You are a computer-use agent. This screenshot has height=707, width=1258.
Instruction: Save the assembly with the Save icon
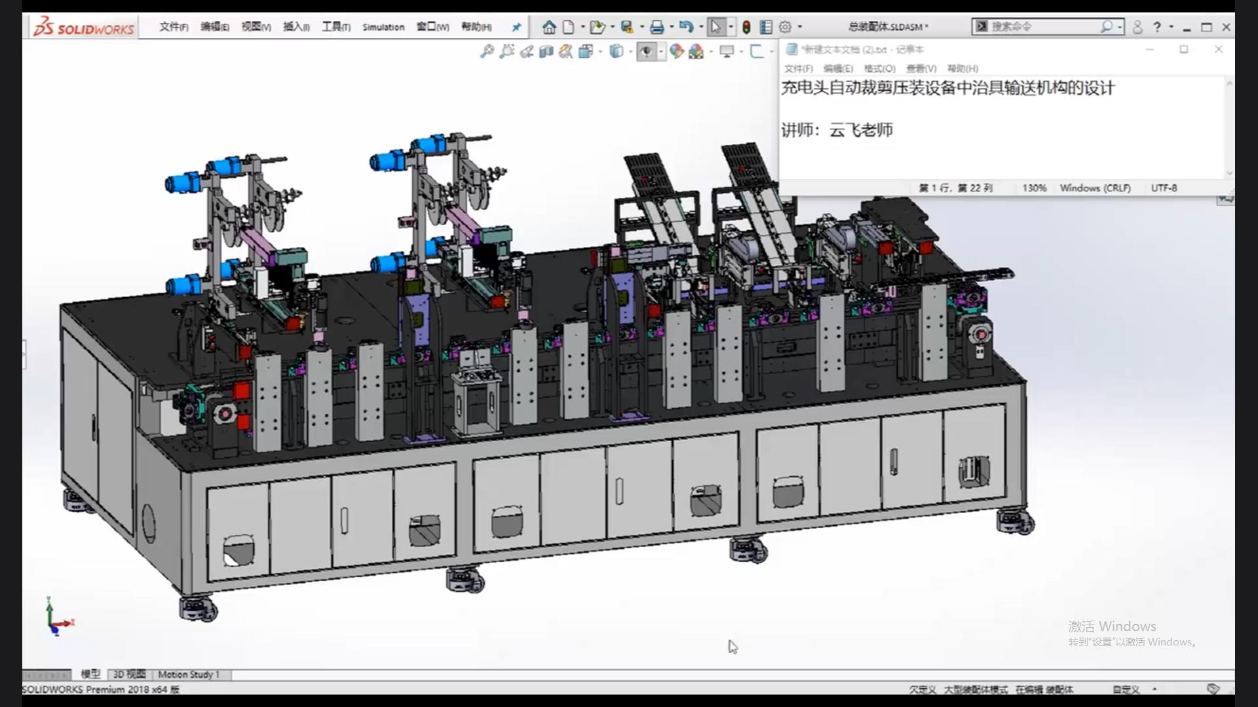tap(627, 27)
